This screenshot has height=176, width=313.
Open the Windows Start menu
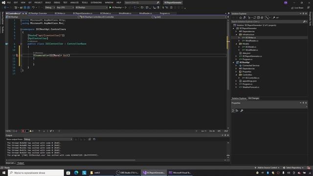(x=4, y=173)
